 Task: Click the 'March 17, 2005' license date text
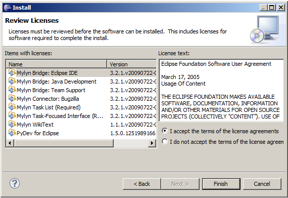click(180, 77)
